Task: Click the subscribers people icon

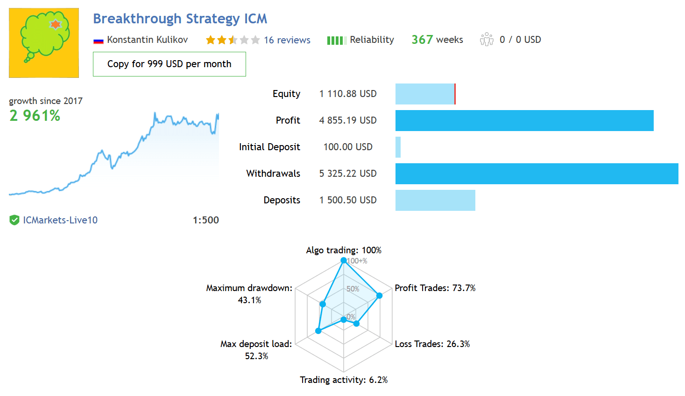Action: pyautogui.click(x=487, y=39)
